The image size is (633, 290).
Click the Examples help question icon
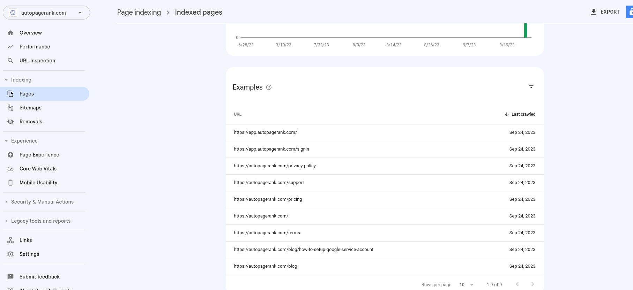pos(269,87)
